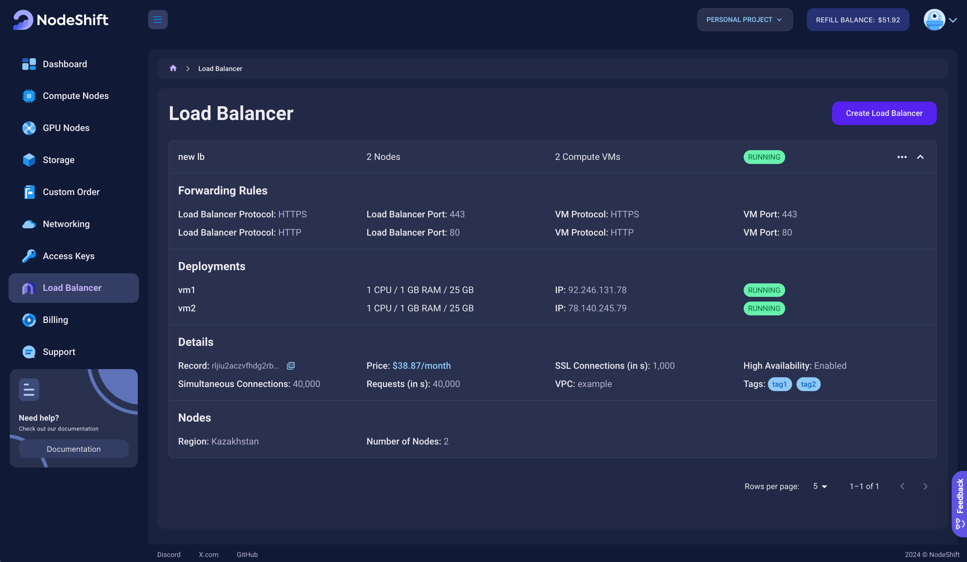This screenshot has width=967, height=562.
Task: Open the Load Balancer menu item
Action: point(72,288)
